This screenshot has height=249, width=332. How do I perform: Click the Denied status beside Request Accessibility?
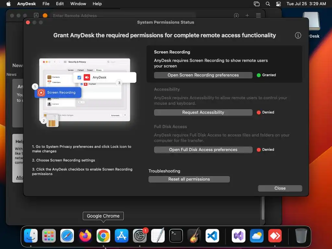click(x=268, y=112)
